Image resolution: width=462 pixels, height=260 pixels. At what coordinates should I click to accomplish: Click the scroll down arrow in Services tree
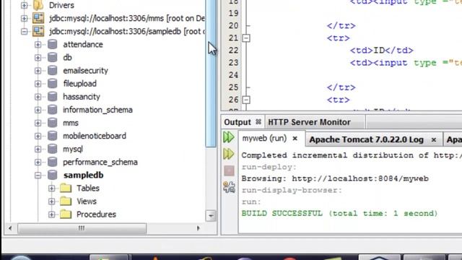tap(210, 216)
